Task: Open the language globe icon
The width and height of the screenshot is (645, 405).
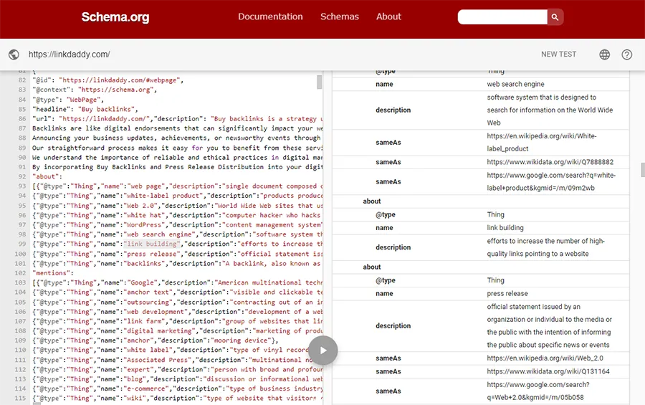Action: [x=604, y=54]
